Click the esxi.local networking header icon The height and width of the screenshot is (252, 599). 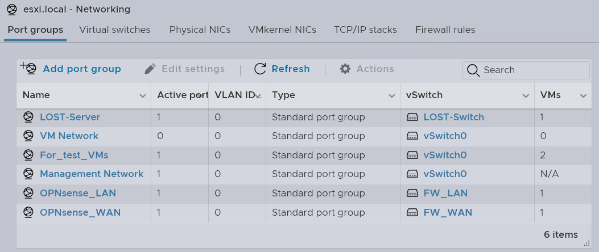point(11,10)
